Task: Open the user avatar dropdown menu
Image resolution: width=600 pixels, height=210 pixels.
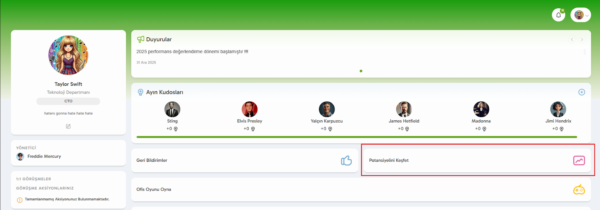Action: click(x=580, y=15)
